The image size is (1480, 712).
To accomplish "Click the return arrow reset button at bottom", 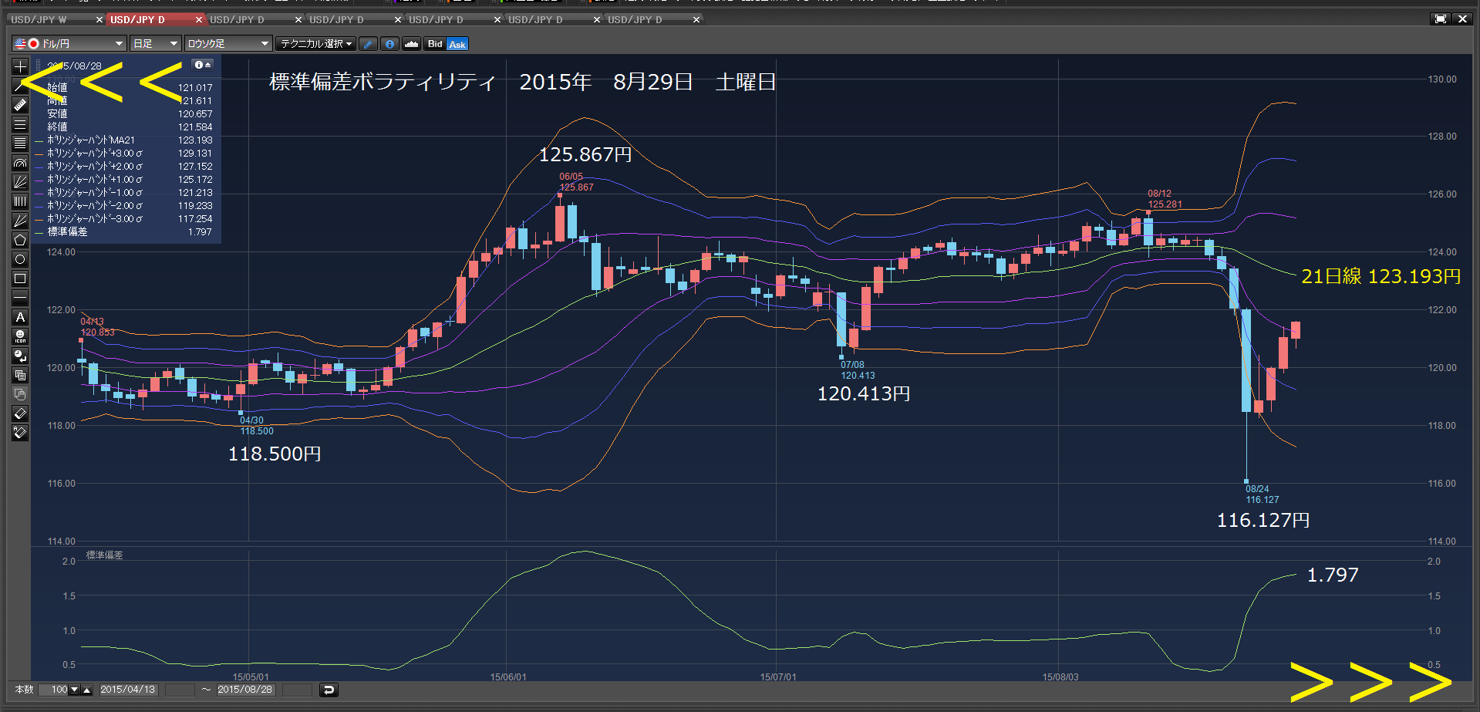I will tap(329, 690).
